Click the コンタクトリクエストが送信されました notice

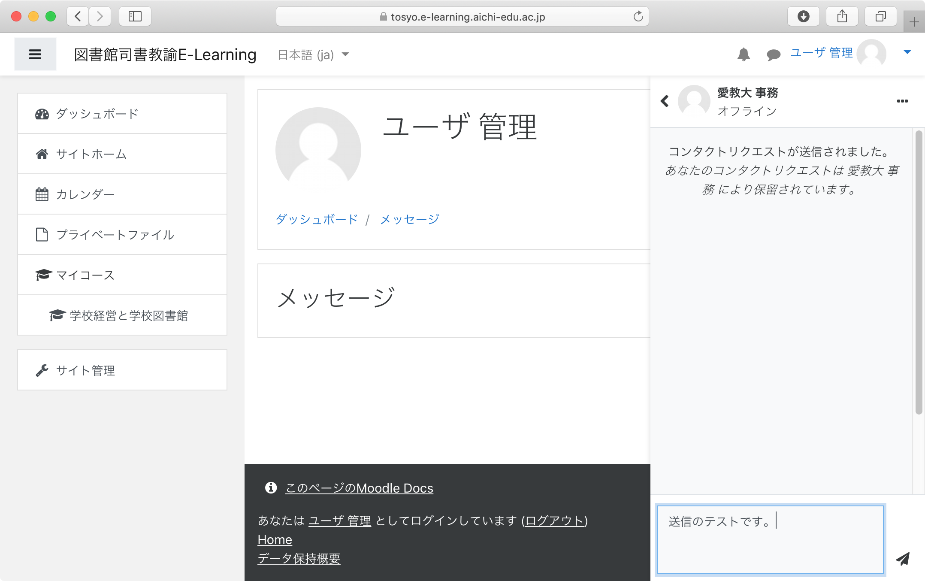click(x=780, y=151)
